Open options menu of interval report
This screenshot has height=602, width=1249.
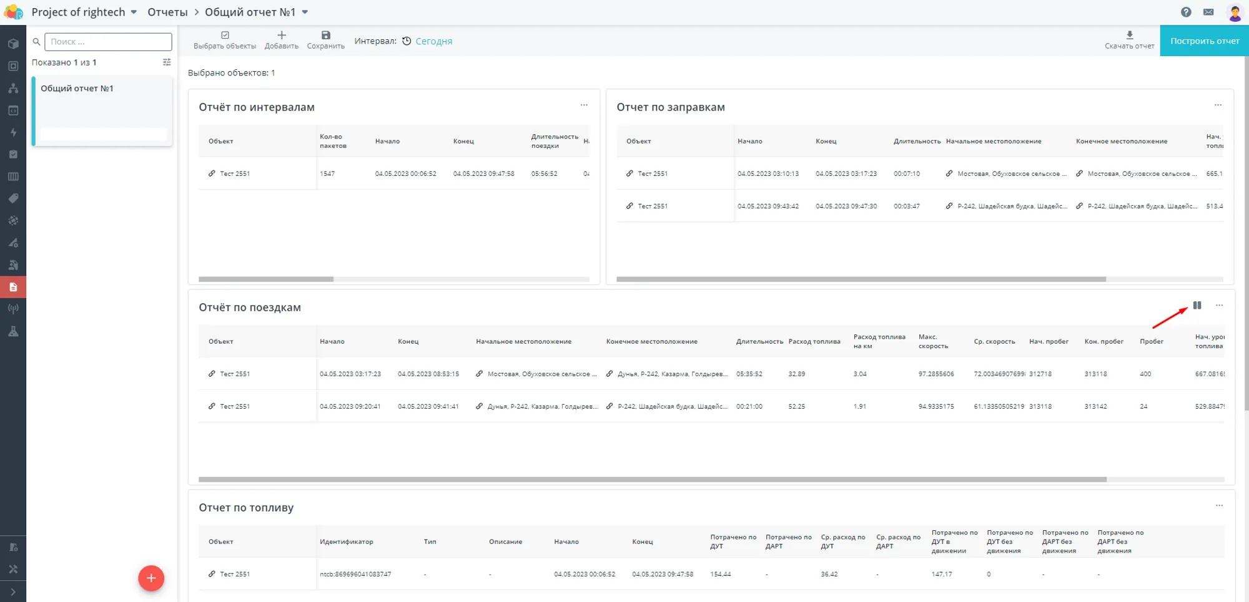coord(584,105)
